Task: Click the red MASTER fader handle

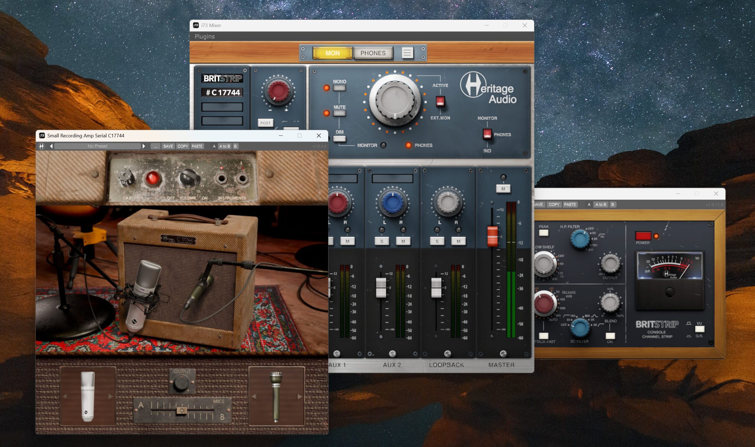Action: tap(492, 237)
